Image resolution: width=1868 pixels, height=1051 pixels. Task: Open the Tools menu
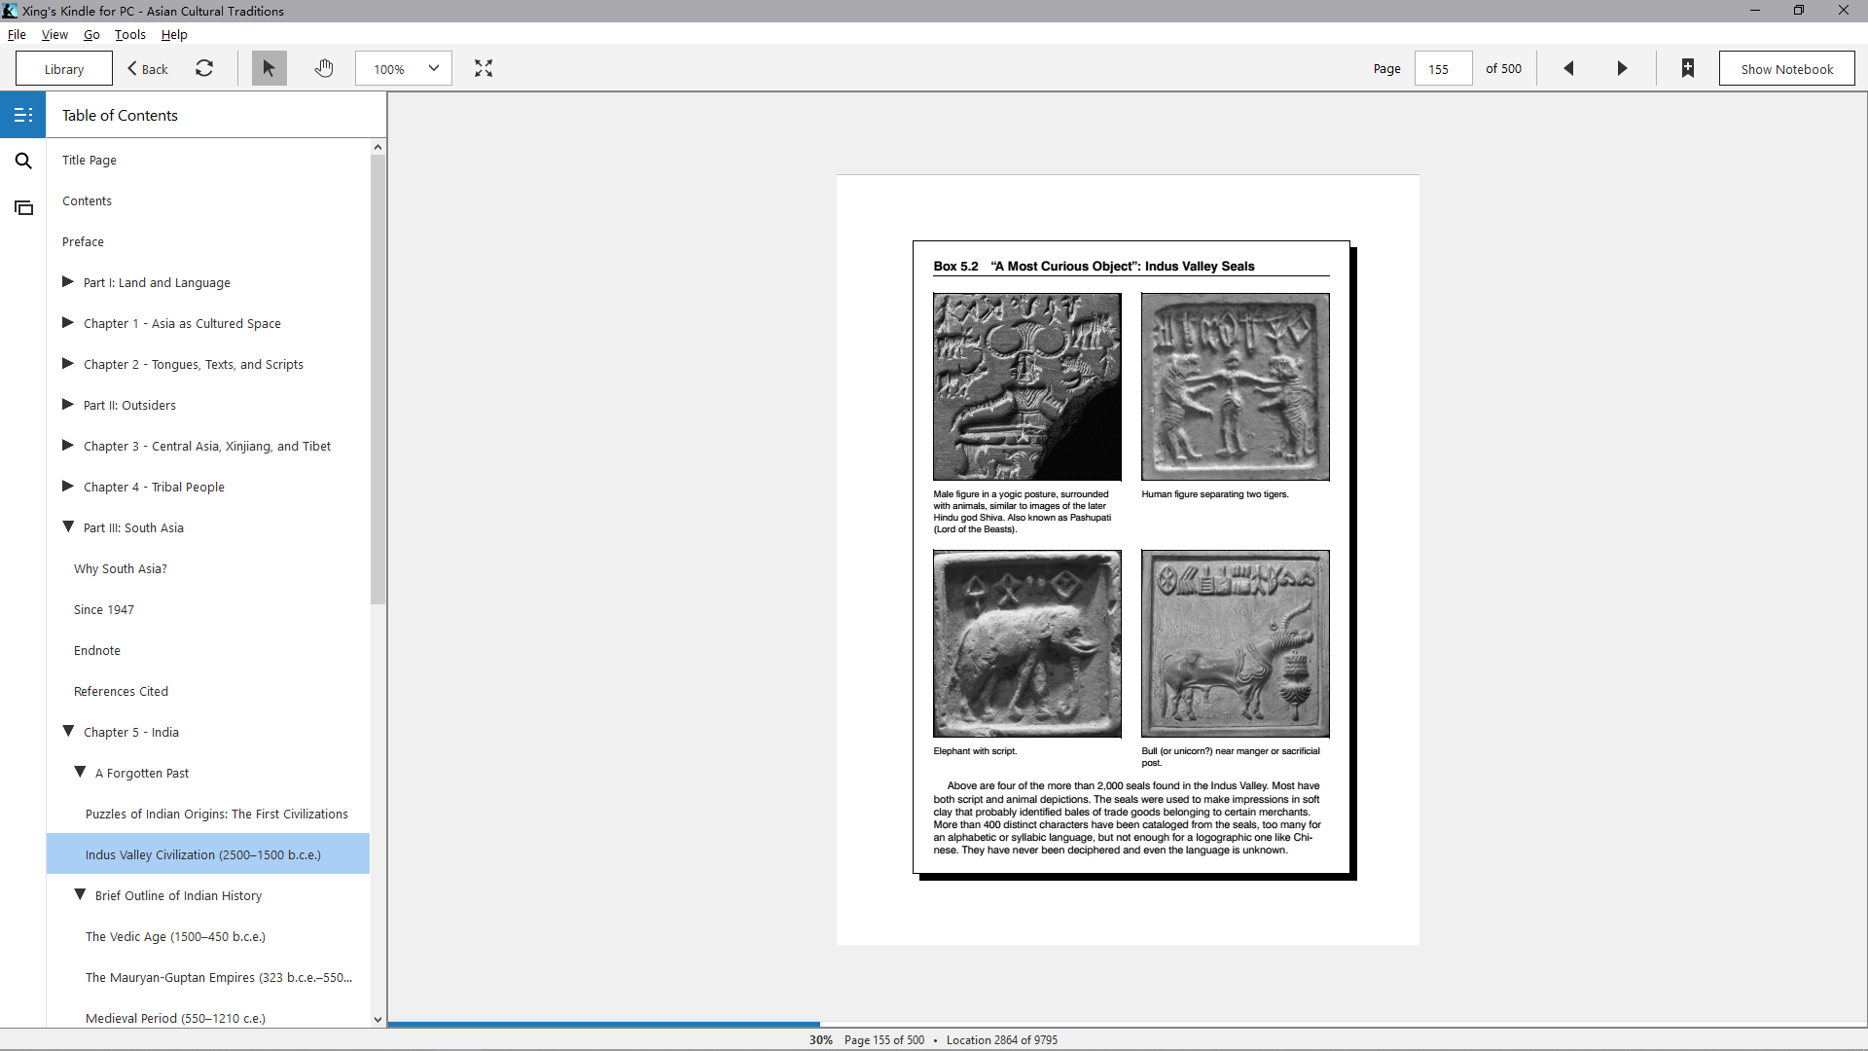pyautogui.click(x=130, y=34)
